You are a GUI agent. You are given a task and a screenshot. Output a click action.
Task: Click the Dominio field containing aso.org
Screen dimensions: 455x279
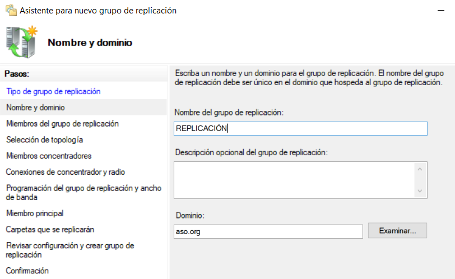click(268, 231)
